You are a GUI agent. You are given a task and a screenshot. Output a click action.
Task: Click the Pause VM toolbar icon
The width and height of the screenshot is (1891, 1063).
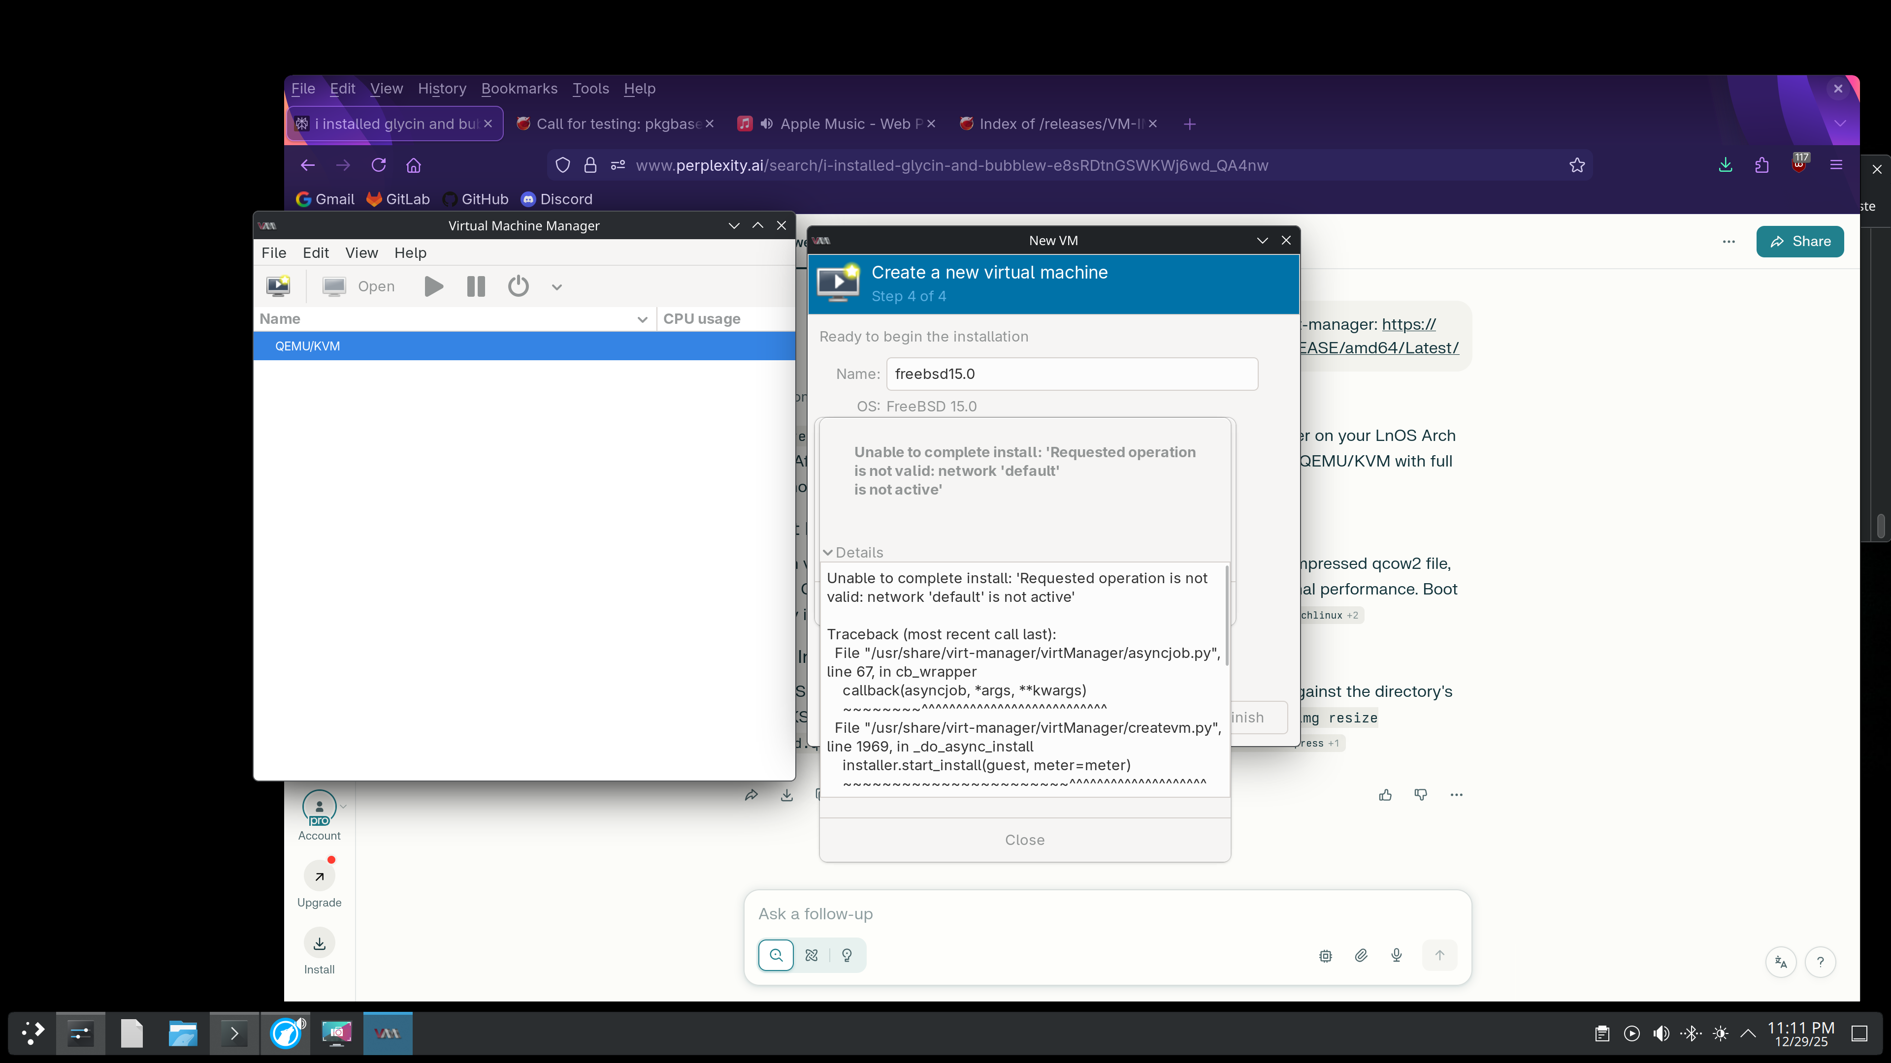pos(476,286)
